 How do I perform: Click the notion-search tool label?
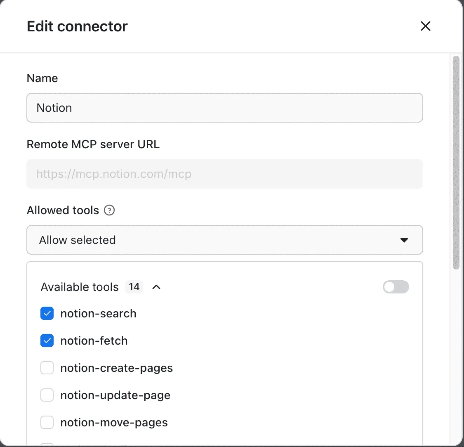coord(98,313)
